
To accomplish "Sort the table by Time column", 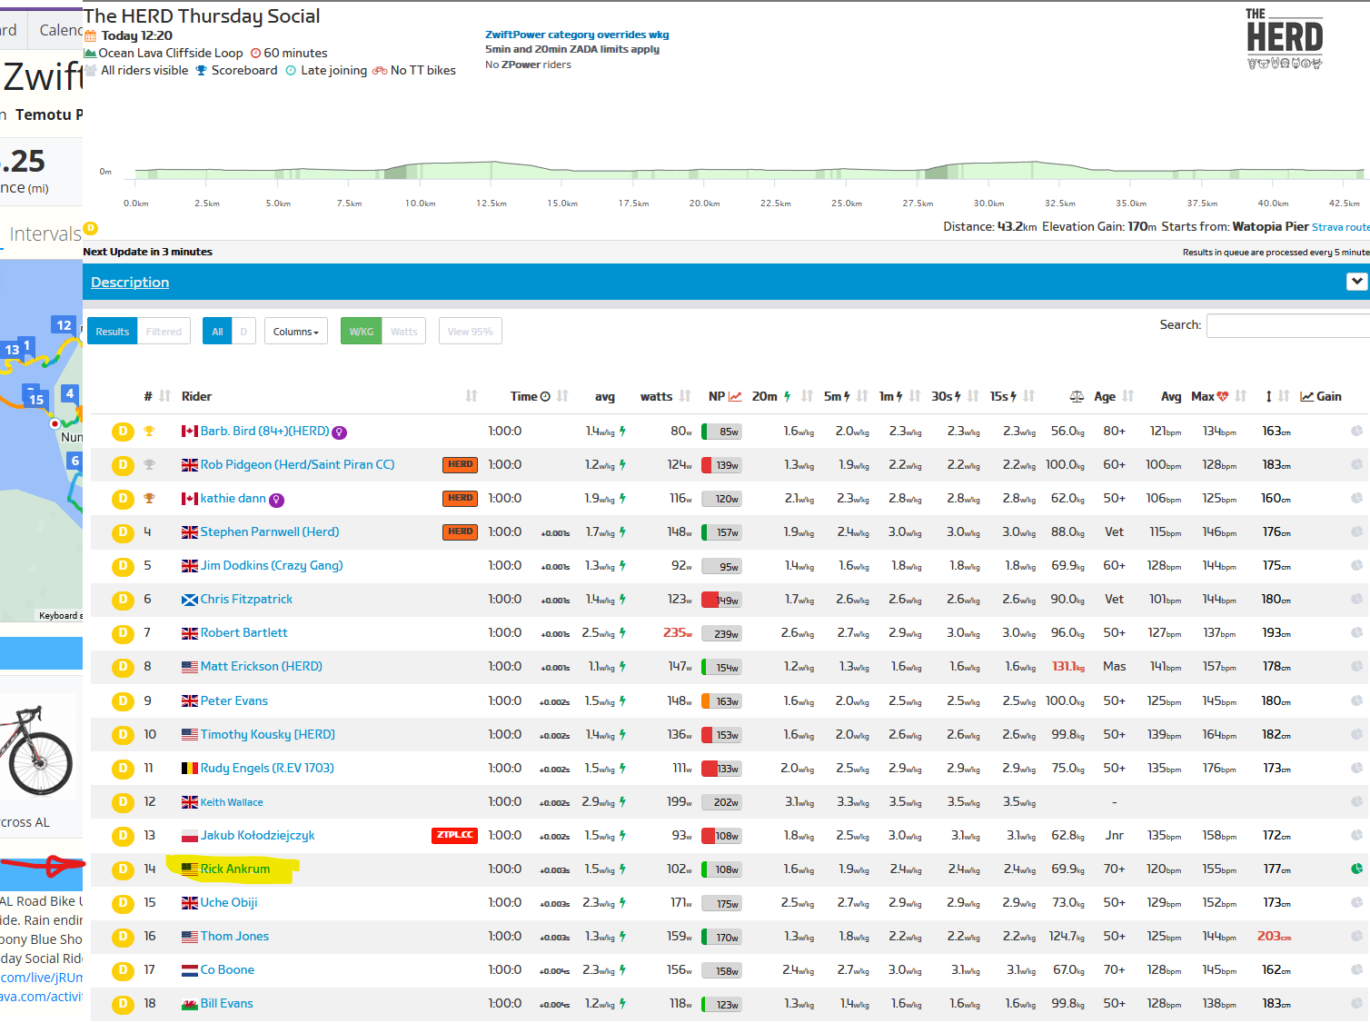I will pyautogui.click(x=531, y=396).
